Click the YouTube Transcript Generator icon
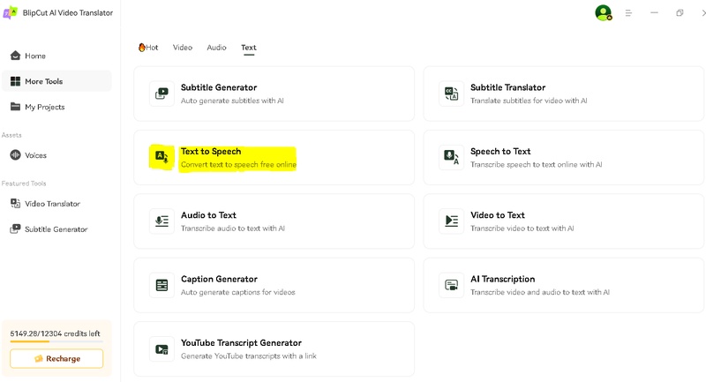This screenshot has width=706, height=382. [x=161, y=348]
